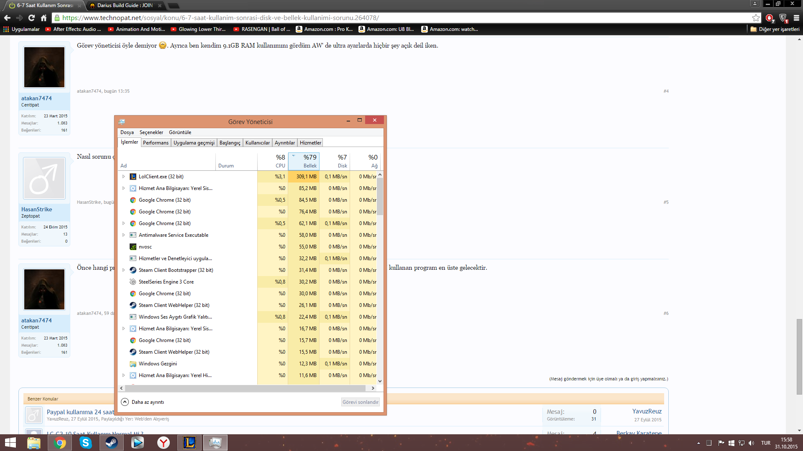
Task: Click the Task Manager taskbar icon
Action: coord(215,443)
